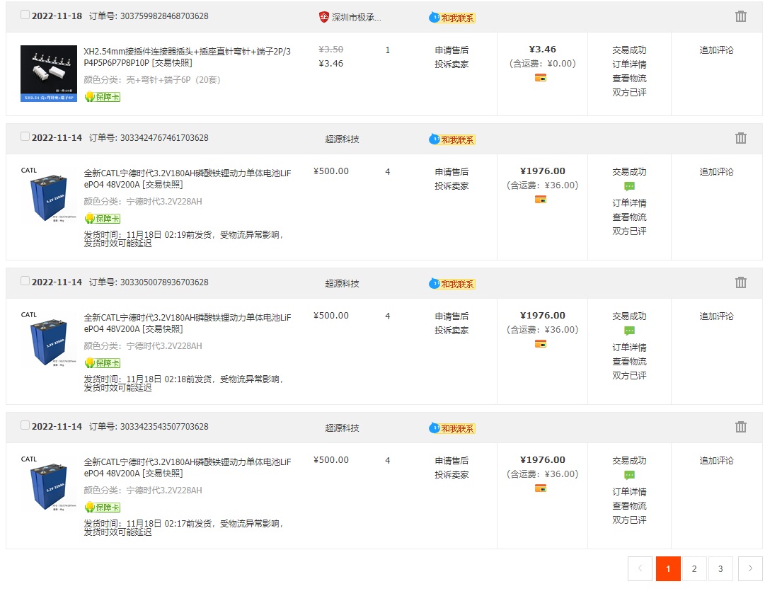Click the red enterprise shield icon beside 深圳市极承

coord(324,17)
